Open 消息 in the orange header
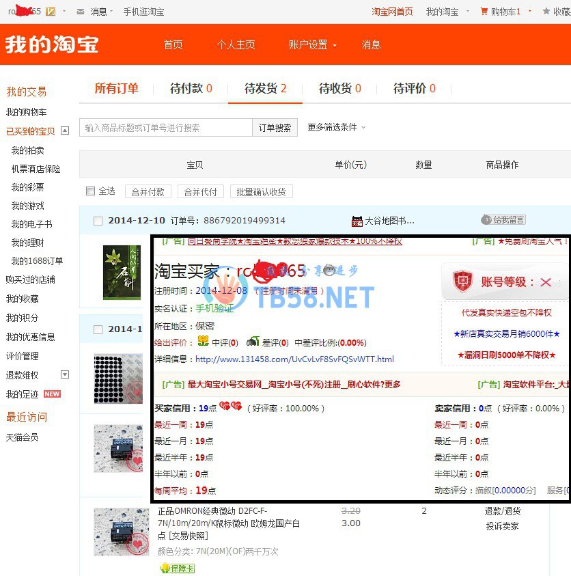 [371, 45]
